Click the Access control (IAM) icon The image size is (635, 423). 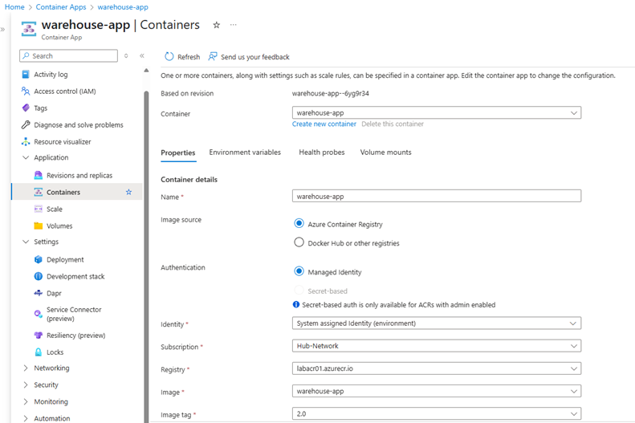26,91
